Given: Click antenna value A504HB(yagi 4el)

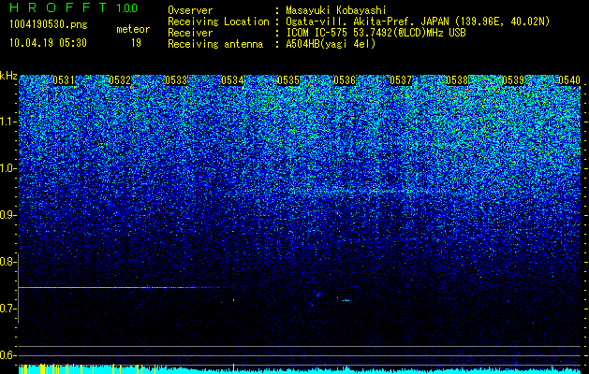Looking at the screenshot, I should [331, 44].
